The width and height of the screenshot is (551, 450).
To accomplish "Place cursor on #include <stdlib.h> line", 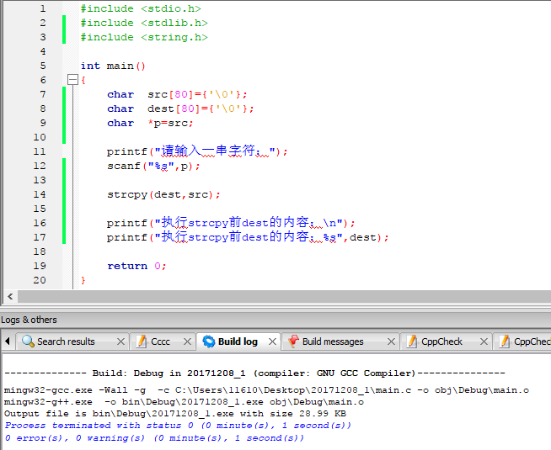I will tap(144, 23).
